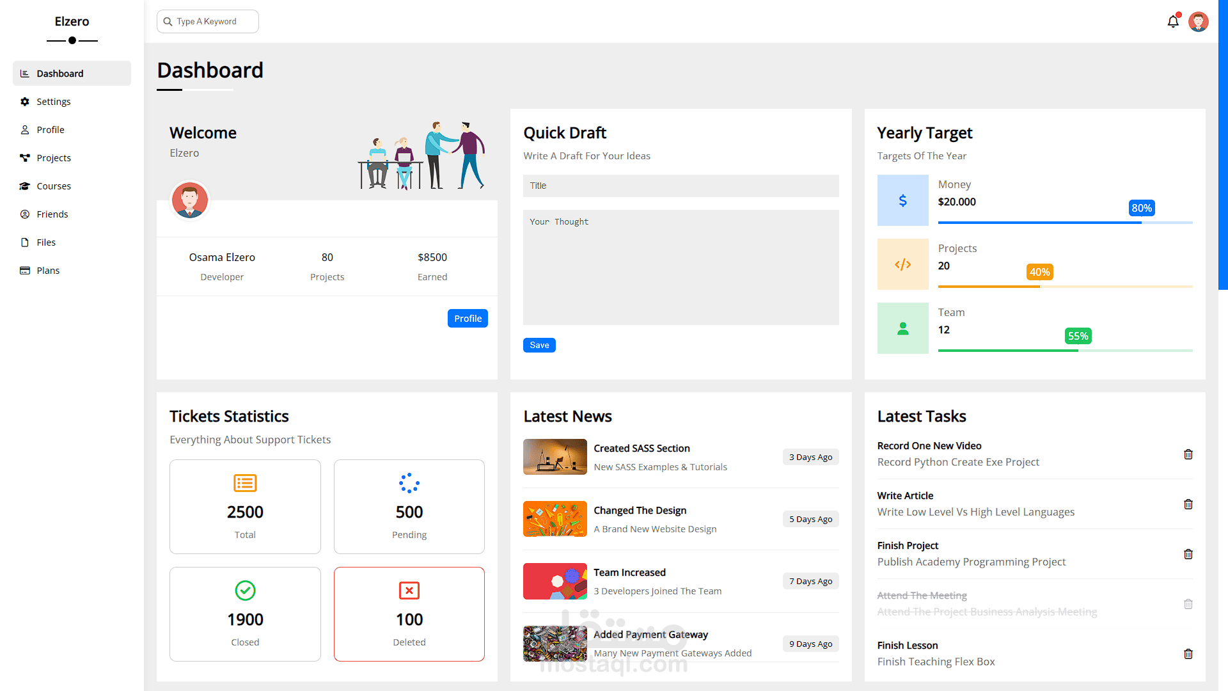
Task: Click the $8500 Earned value
Action: click(432, 257)
